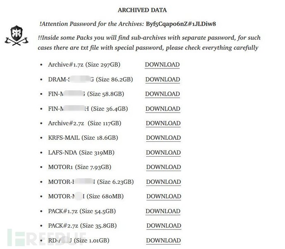Download the LAFS-NDA archive
The width and height of the screenshot is (285, 249).
pyautogui.click(x=163, y=153)
